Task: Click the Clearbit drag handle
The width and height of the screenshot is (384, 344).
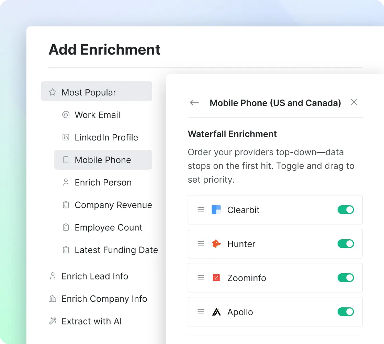Action: point(201,210)
